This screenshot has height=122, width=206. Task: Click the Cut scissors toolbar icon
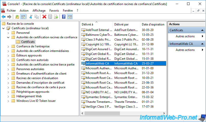(31, 17)
